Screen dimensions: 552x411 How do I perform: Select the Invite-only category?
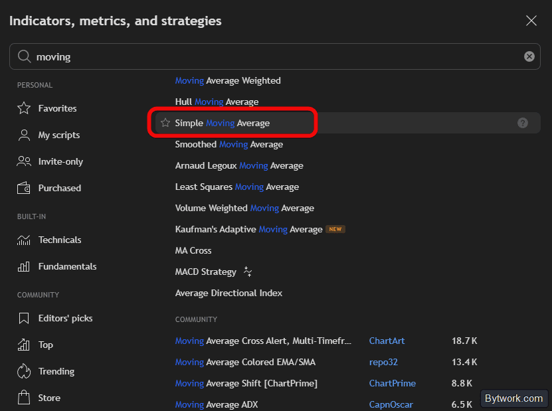(x=60, y=161)
